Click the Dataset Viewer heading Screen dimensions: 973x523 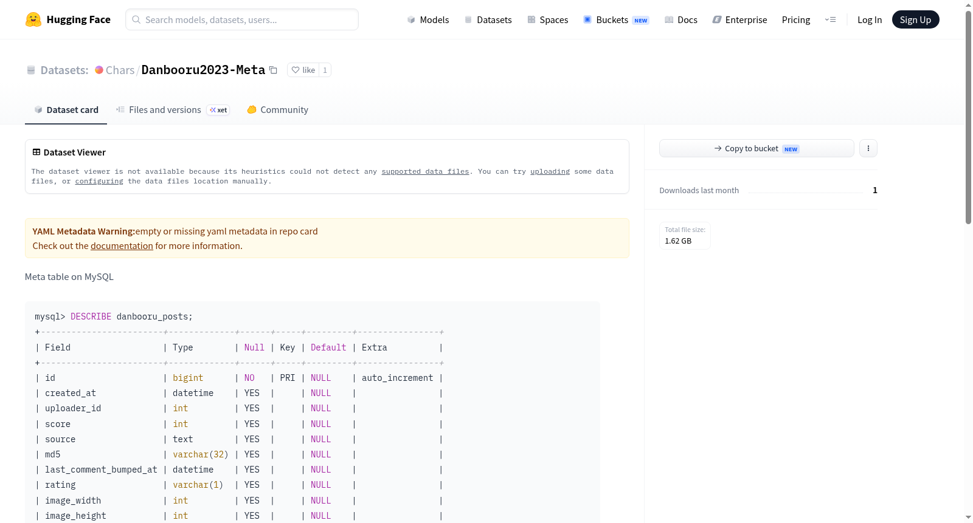click(x=75, y=152)
